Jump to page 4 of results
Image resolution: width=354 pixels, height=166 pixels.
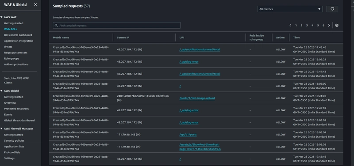pyautogui.click(x=312, y=26)
